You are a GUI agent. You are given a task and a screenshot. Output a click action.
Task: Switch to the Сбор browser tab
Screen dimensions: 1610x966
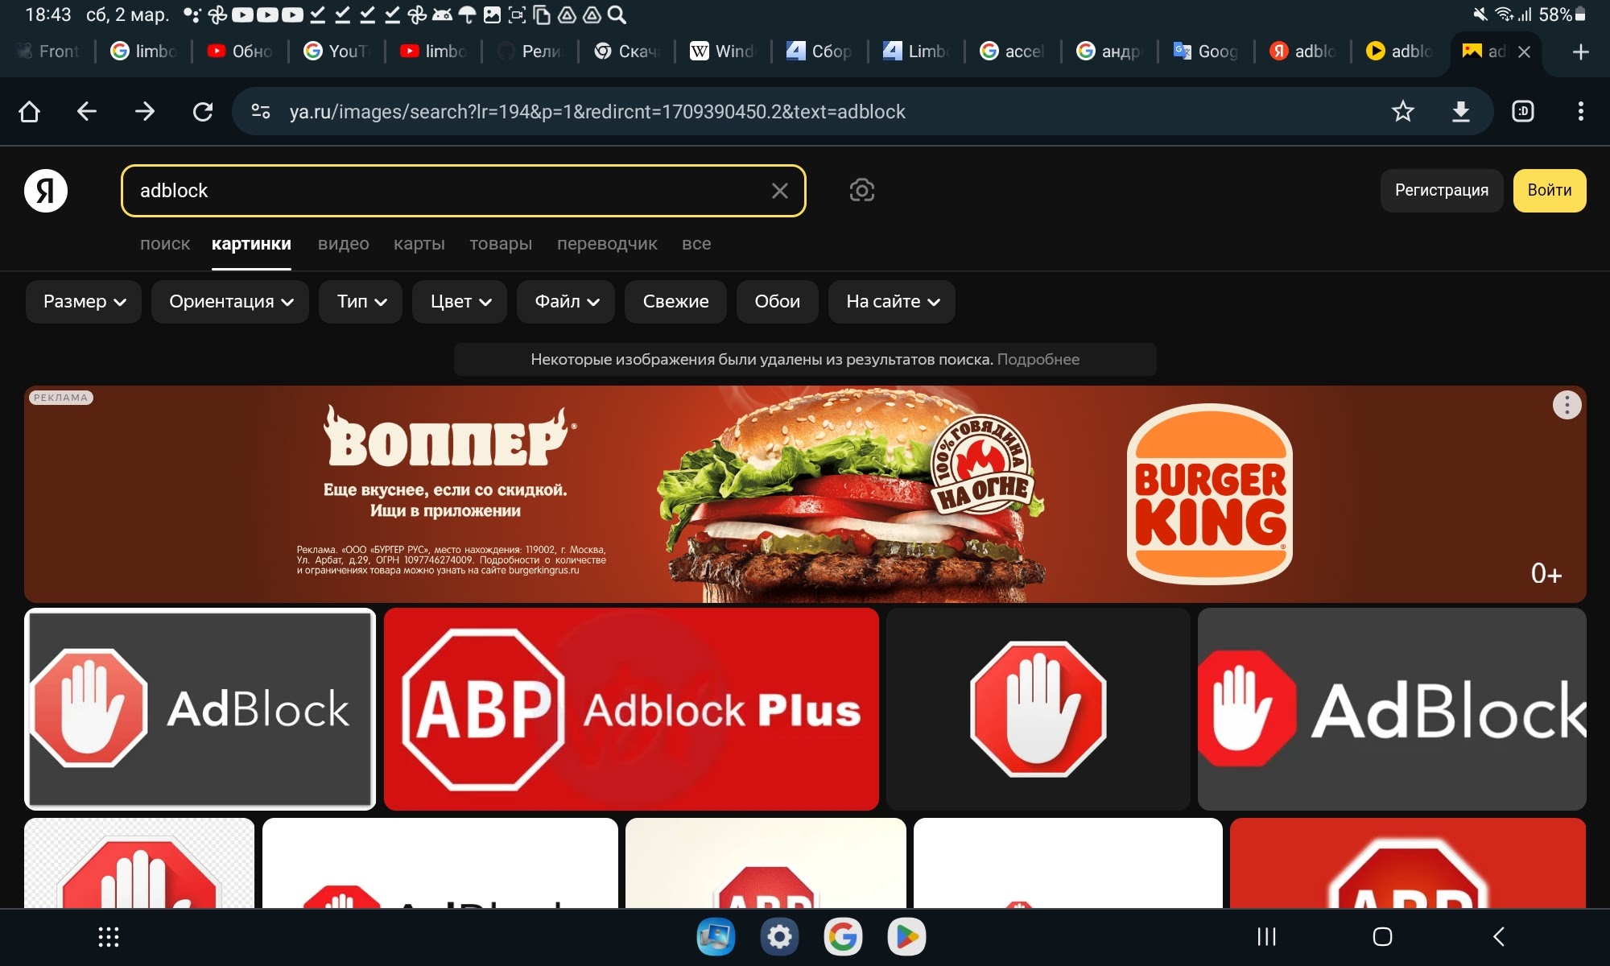820,52
